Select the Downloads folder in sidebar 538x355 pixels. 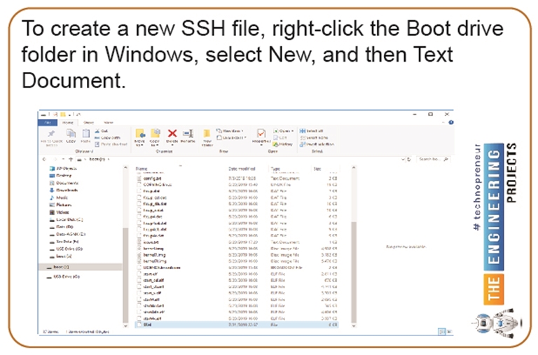pyautogui.click(x=66, y=190)
